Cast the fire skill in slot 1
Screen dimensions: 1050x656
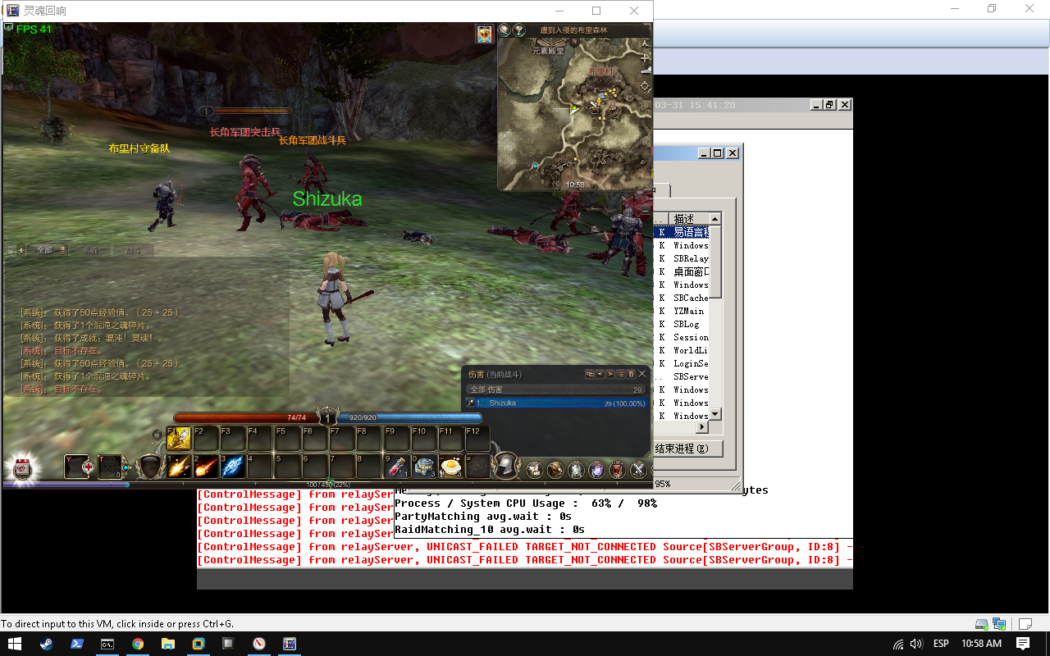[179, 467]
